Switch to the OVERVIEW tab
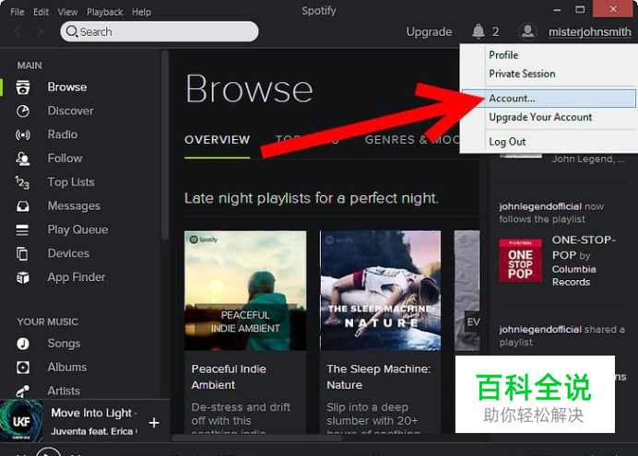 217,140
